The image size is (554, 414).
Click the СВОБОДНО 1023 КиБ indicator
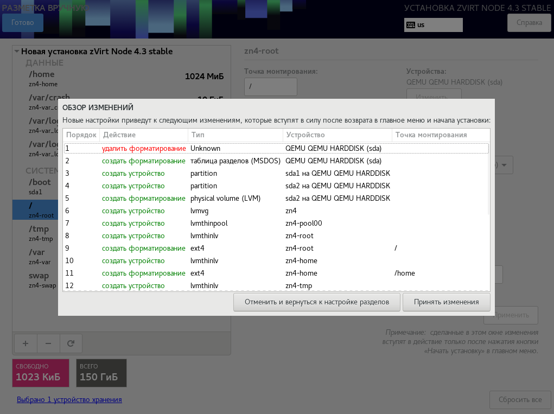(41, 373)
